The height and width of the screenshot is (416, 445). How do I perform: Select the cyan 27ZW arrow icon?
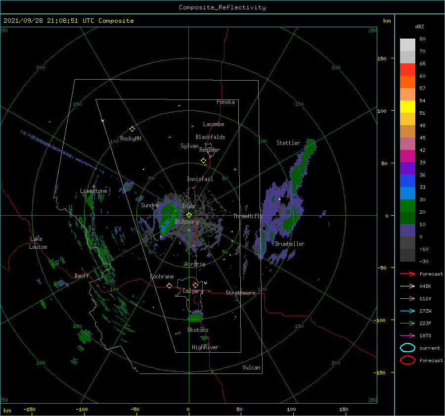[407, 311]
